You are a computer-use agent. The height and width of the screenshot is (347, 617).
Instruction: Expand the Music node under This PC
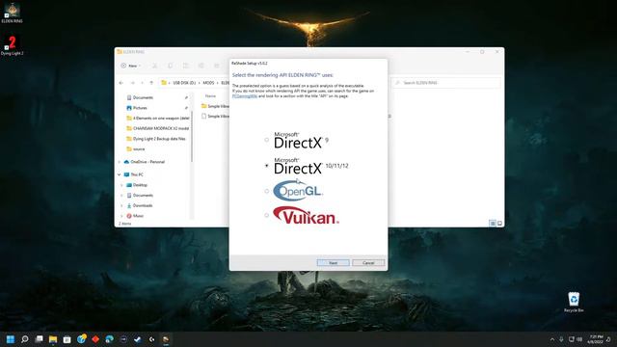click(x=121, y=216)
